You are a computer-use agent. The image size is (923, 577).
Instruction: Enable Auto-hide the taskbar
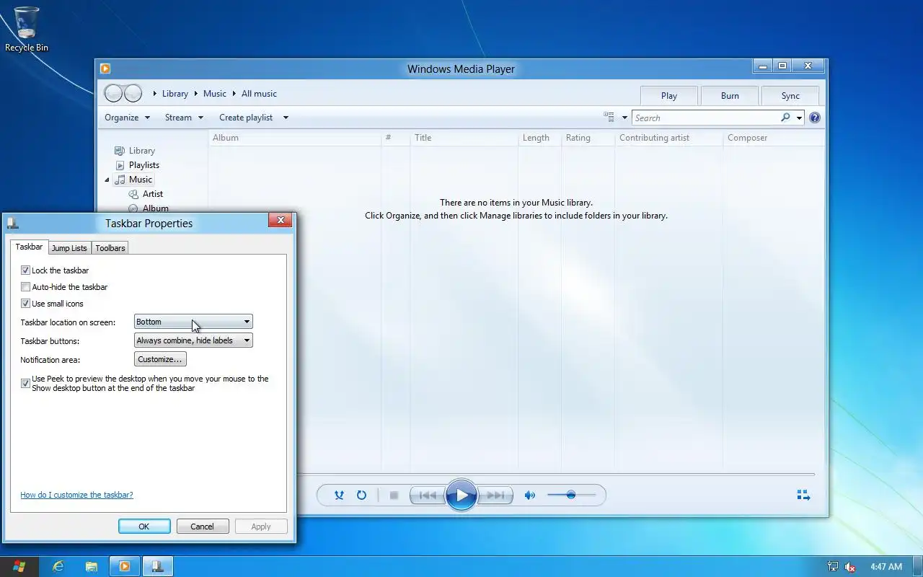click(26, 287)
